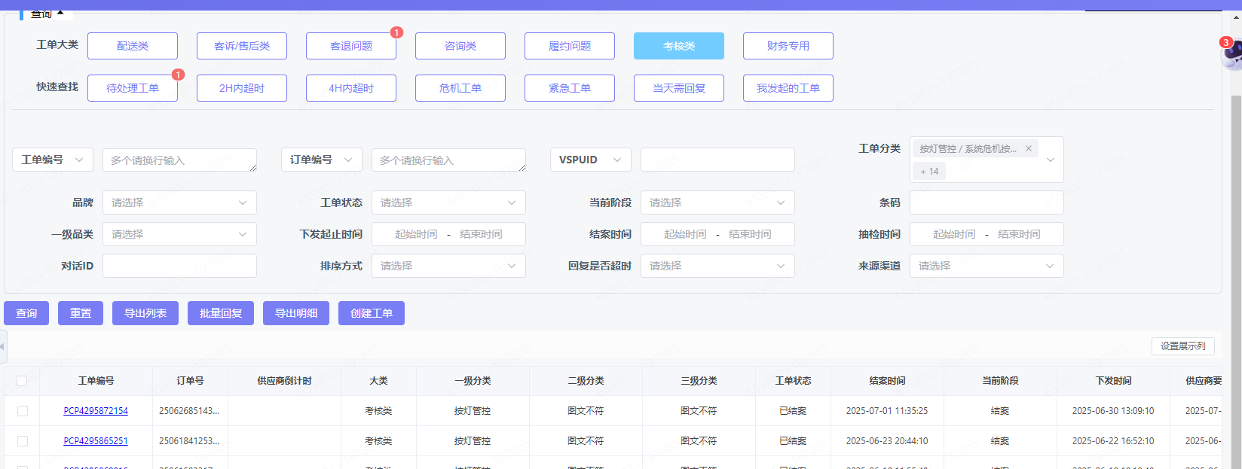Check the row for PCP4295865251
The width and height of the screenshot is (1242, 469).
pos(22,441)
